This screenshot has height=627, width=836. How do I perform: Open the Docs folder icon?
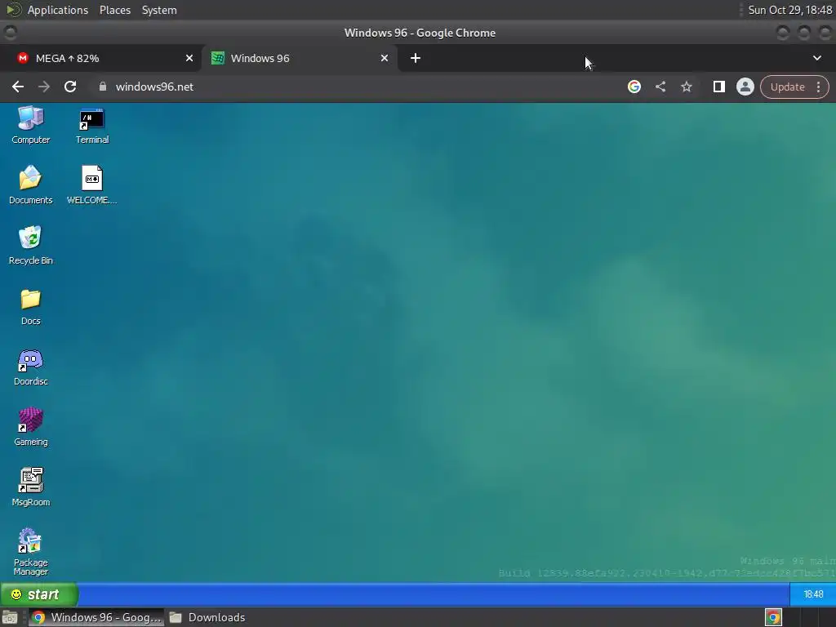click(30, 306)
